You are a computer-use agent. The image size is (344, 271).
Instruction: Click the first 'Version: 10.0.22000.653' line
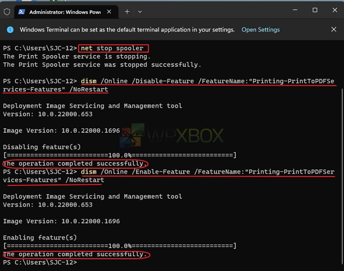[x=48, y=114]
